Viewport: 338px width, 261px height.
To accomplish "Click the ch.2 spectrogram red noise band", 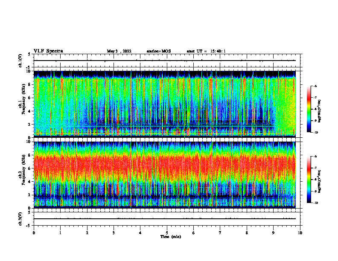I will 165,165.
